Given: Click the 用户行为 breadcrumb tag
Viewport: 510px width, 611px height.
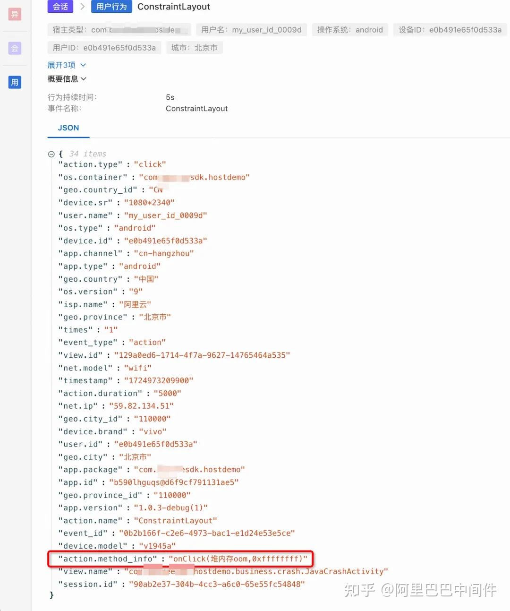Looking at the screenshot, I should (111, 7).
